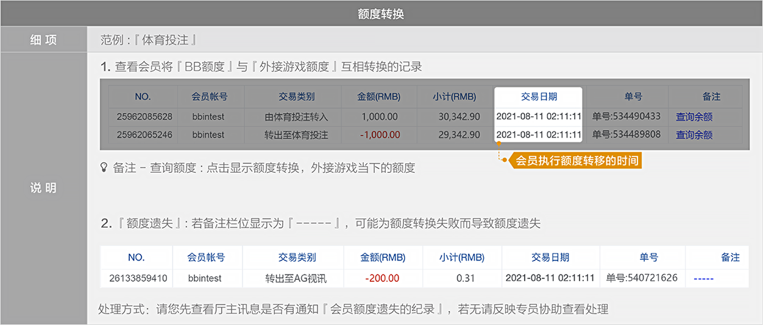Viewport: 763px width, 325px height.
Task: Click the transaction date in the AG视讯 row
Action: (x=550, y=279)
